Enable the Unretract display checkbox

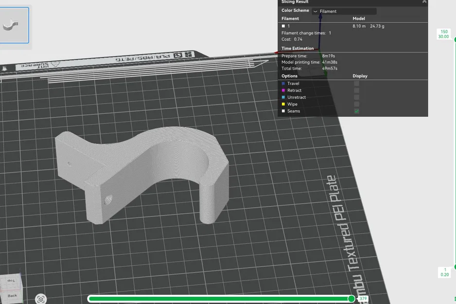356,97
